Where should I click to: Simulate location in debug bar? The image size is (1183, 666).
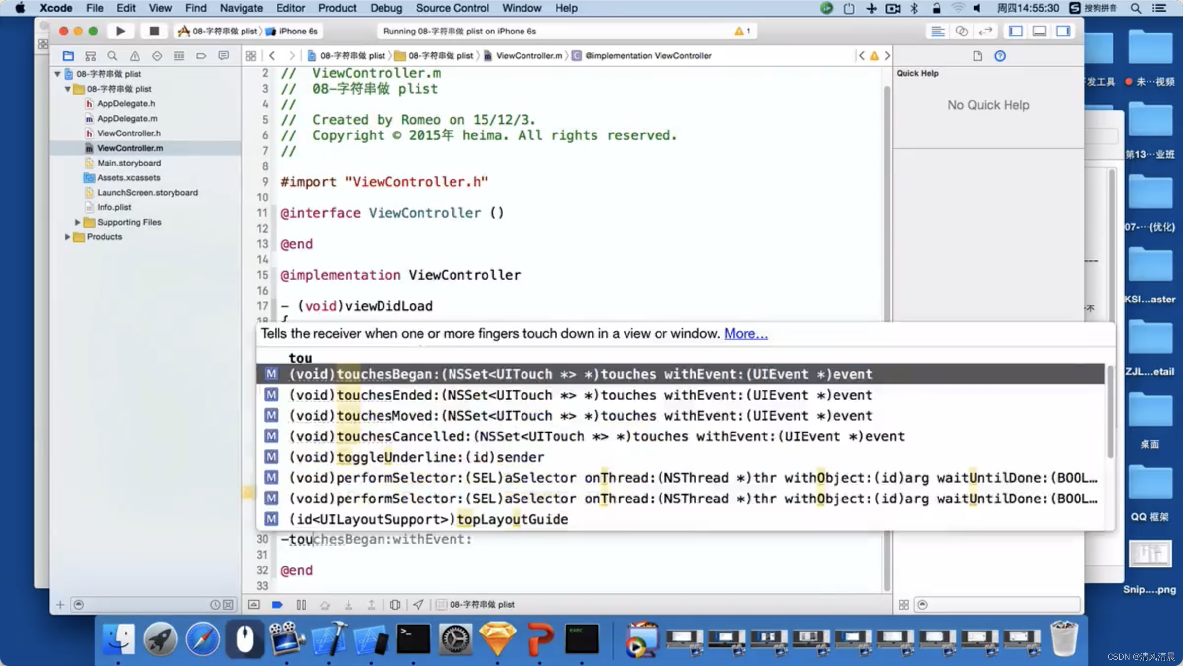tap(418, 604)
